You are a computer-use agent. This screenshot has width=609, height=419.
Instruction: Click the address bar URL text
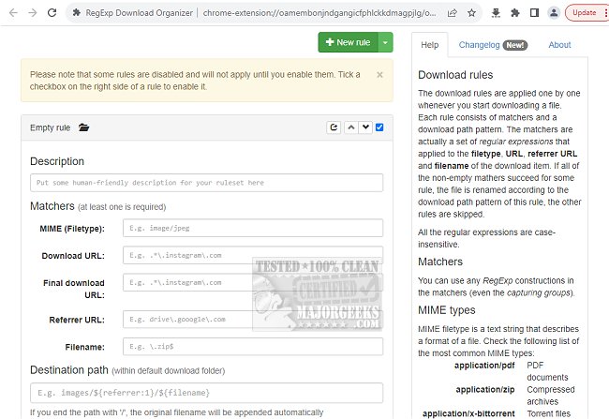[319, 13]
